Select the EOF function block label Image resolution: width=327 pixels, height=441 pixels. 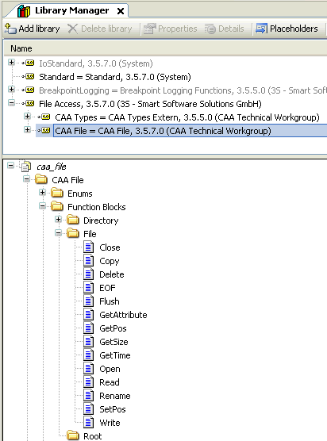(x=107, y=288)
